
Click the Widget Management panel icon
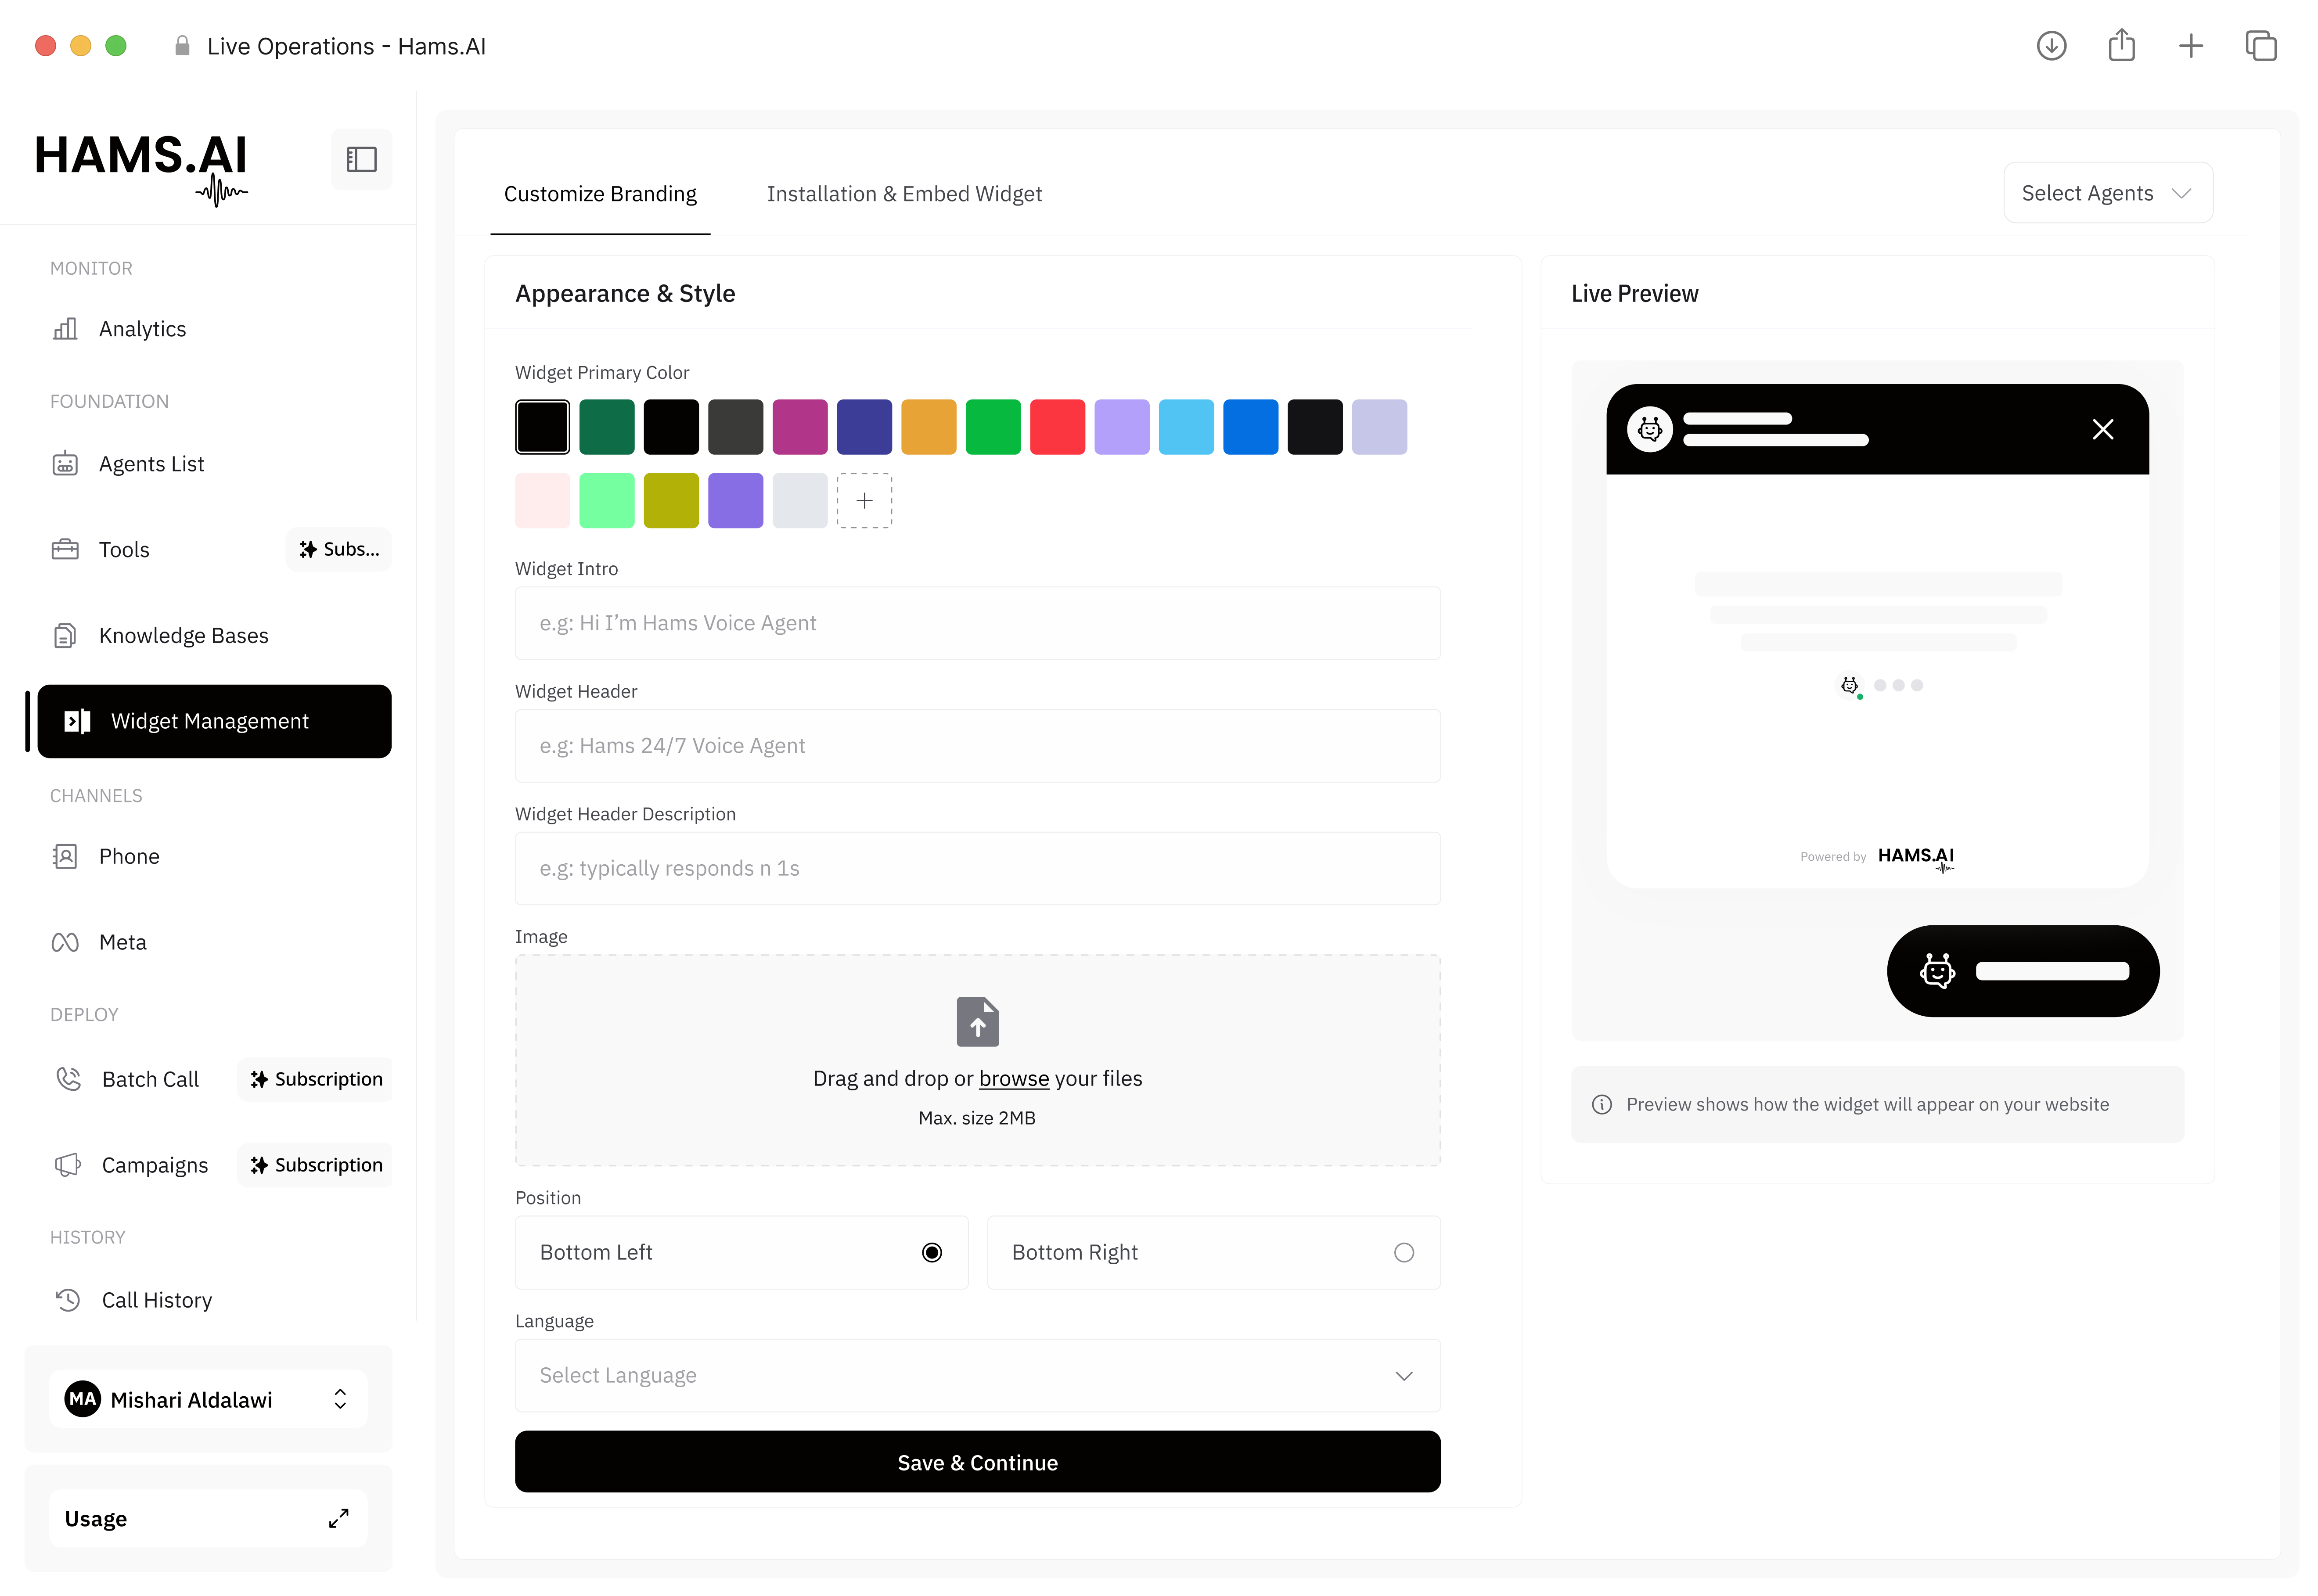pos(77,721)
